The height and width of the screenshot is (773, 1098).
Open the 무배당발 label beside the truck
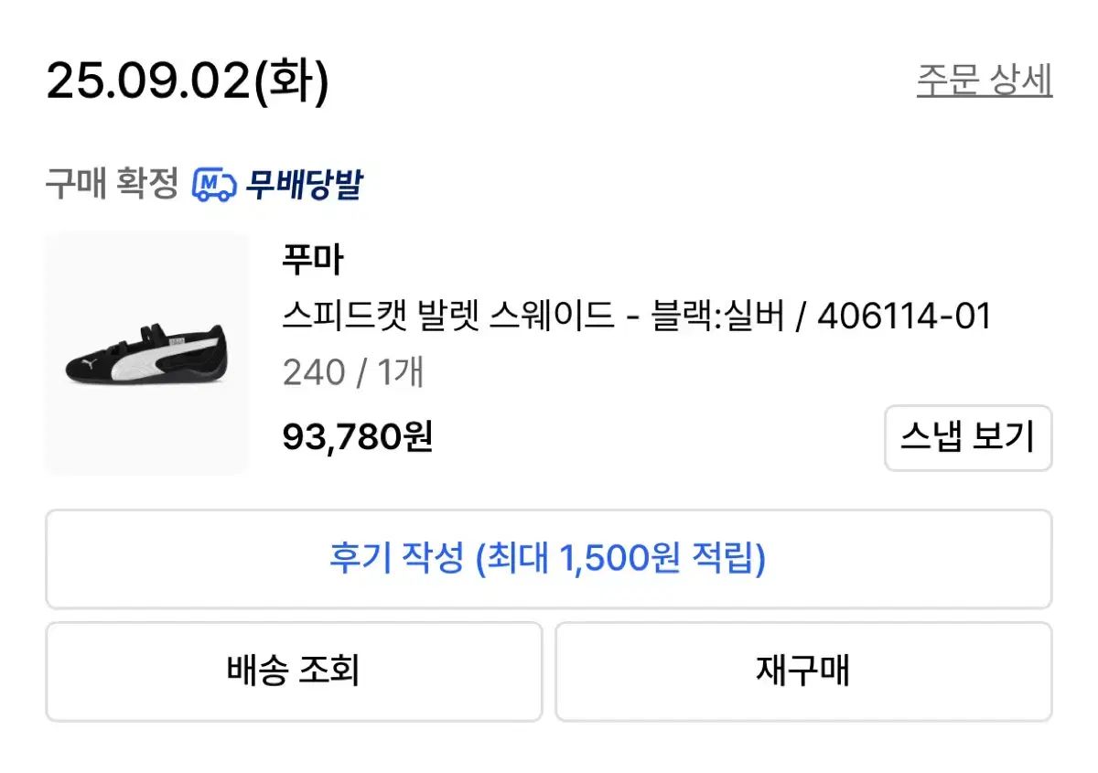[305, 184]
